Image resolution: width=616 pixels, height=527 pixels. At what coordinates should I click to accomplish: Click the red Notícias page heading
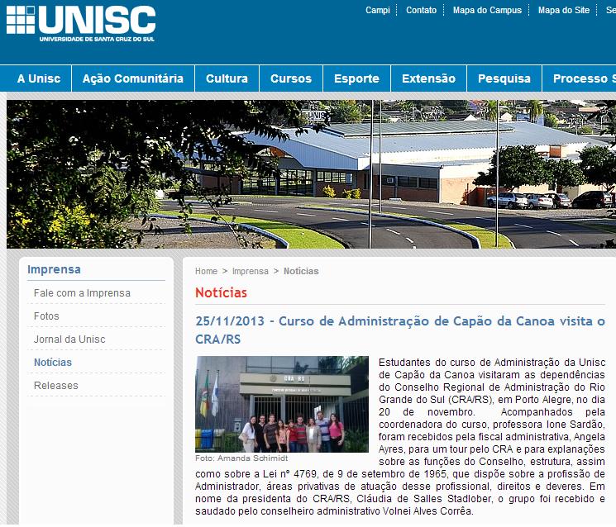(x=221, y=292)
